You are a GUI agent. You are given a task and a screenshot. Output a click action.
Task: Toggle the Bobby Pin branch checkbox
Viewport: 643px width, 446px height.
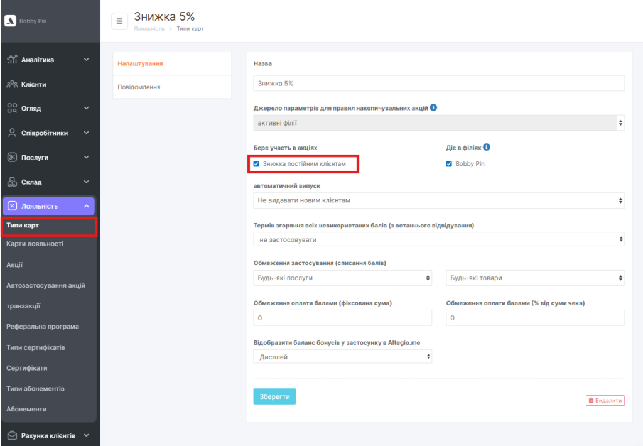pos(449,164)
